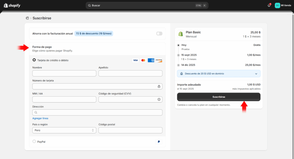
Task: Click the MM / AA expiry field
Action: coord(64,99)
